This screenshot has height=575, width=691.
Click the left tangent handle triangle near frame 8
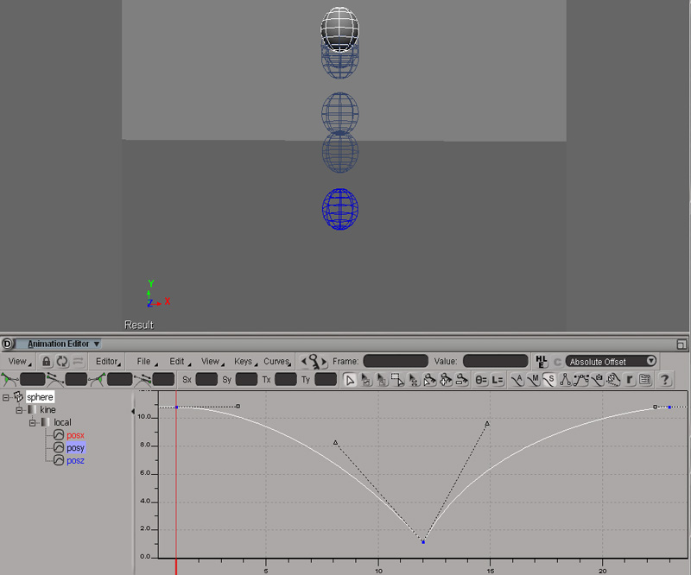(336, 442)
